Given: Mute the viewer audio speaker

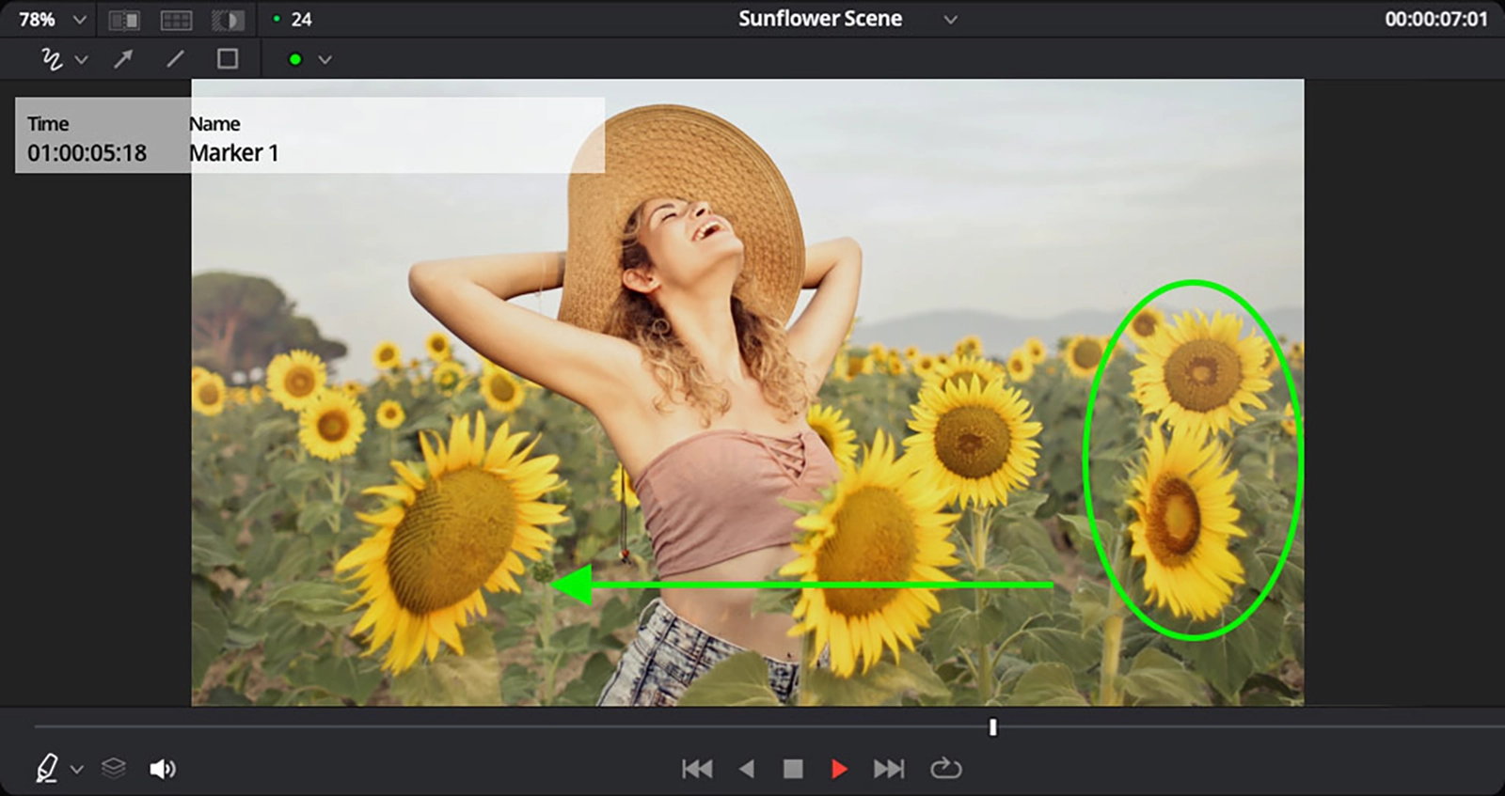Looking at the screenshot, I should [x=162, y=769].
